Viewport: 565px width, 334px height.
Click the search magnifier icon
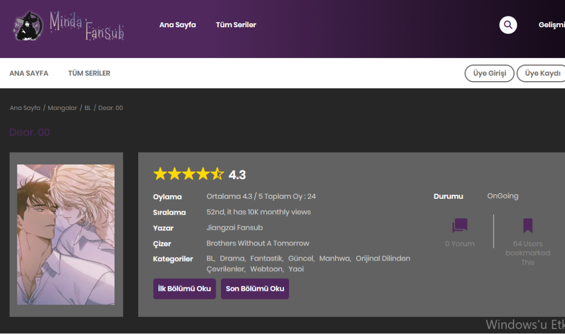pyautogui.click(x=508, y=25)
